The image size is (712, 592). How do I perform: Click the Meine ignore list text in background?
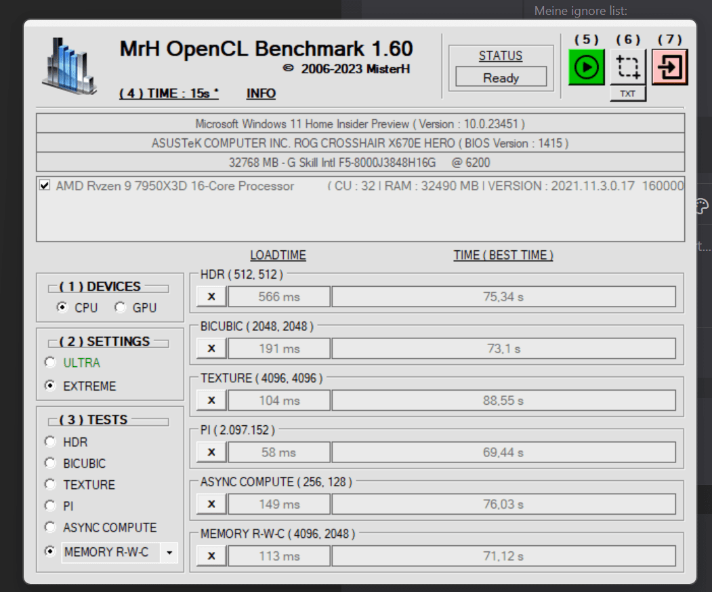pos(581,10)
